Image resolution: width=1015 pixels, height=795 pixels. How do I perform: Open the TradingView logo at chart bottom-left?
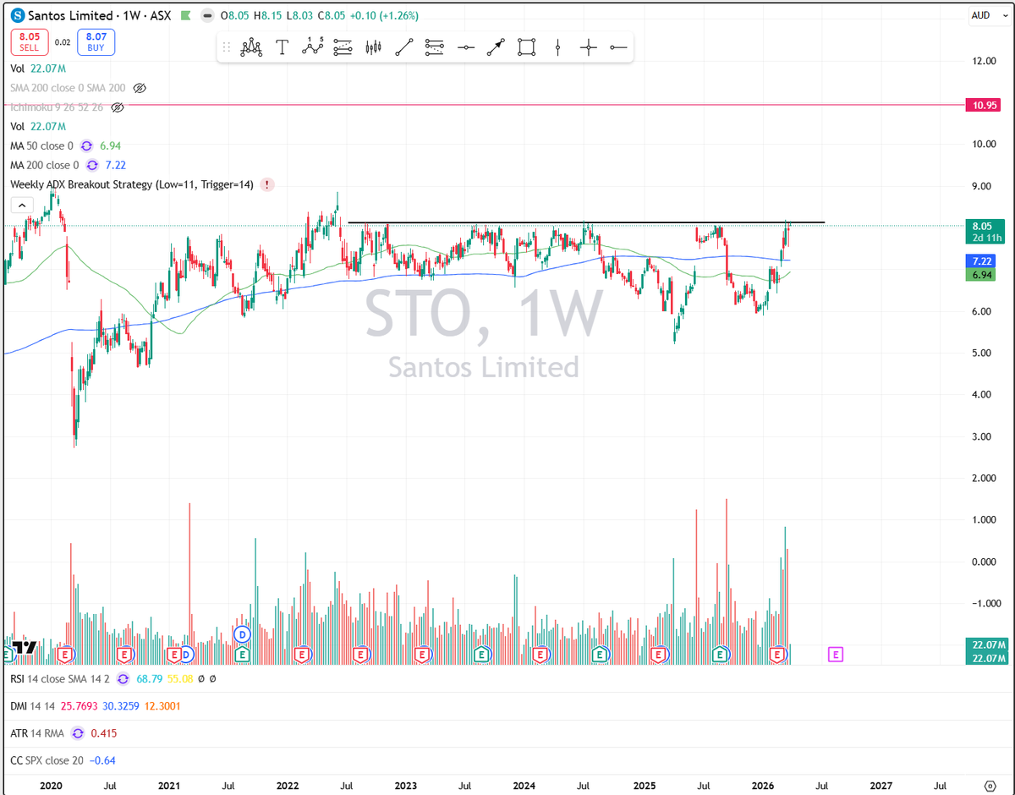(25, 648)
